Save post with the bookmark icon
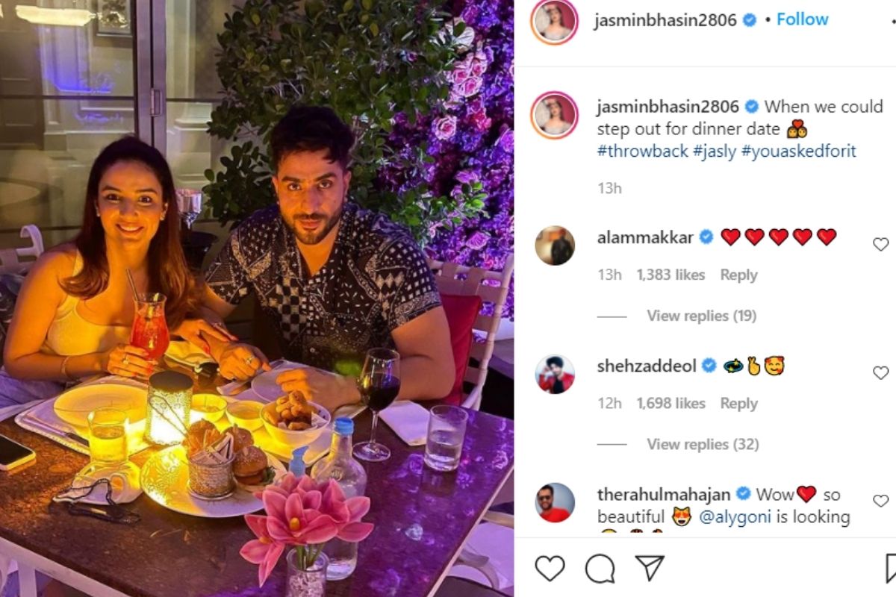The image size is (896, 597). pos(890,569)
